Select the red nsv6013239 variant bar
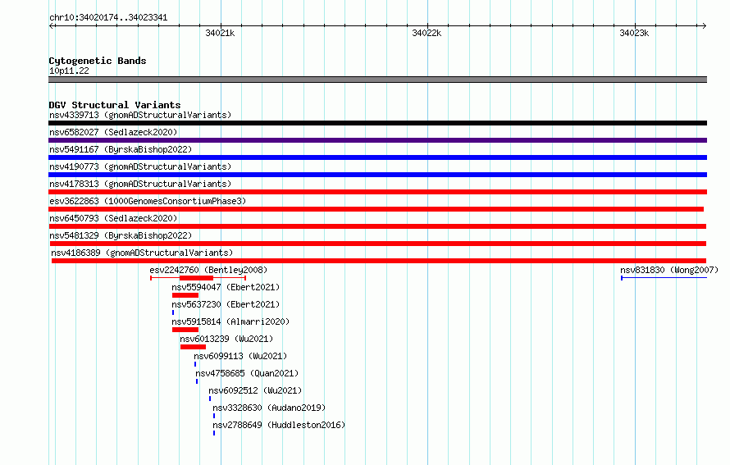 (194, 347)
